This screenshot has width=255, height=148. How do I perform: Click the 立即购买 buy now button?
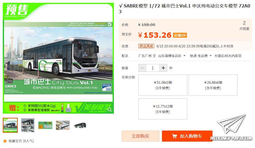(x=141, y=136)
